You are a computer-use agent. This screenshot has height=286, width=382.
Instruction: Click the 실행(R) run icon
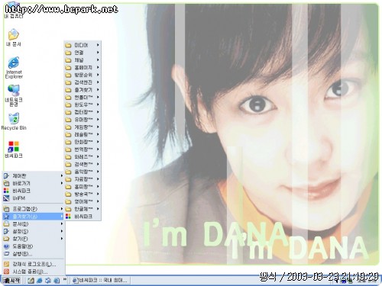(6, 254)
